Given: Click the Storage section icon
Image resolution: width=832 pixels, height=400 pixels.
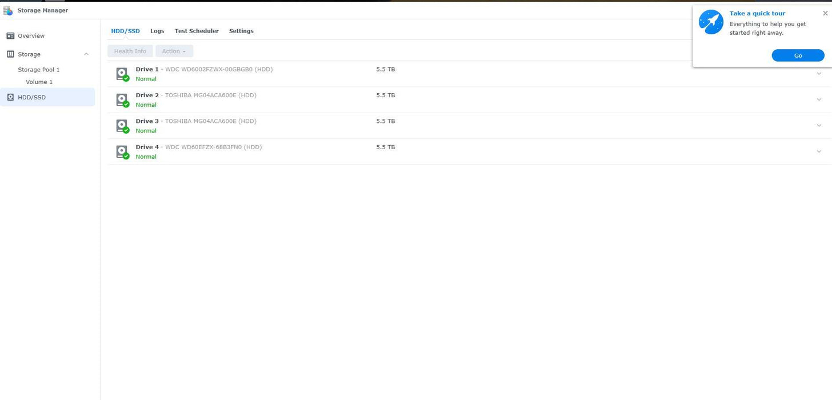Looking at the screenshot, I should [x=9, y=54].
